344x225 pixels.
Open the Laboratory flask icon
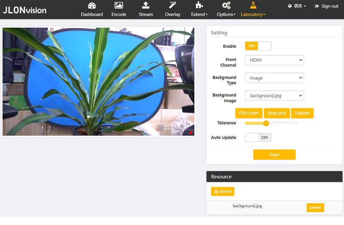[x=253, y=6]
